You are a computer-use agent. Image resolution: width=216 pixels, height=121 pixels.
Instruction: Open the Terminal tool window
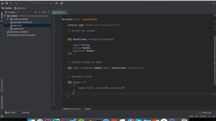point(24,113)
